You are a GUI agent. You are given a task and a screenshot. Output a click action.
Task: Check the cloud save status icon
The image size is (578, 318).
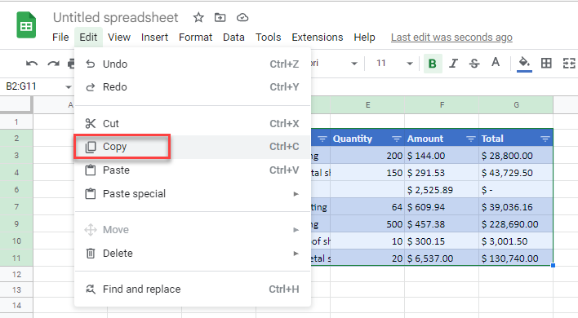[242, 17]
